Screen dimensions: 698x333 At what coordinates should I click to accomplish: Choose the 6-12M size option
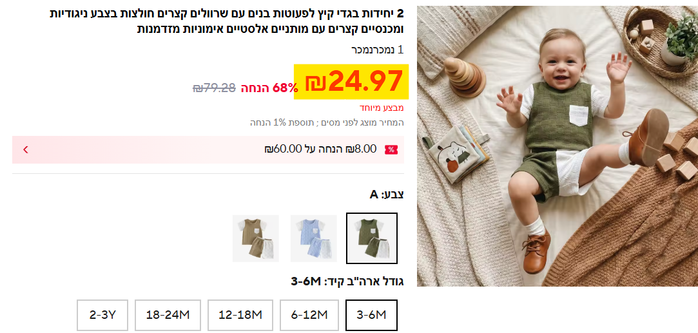309,315
